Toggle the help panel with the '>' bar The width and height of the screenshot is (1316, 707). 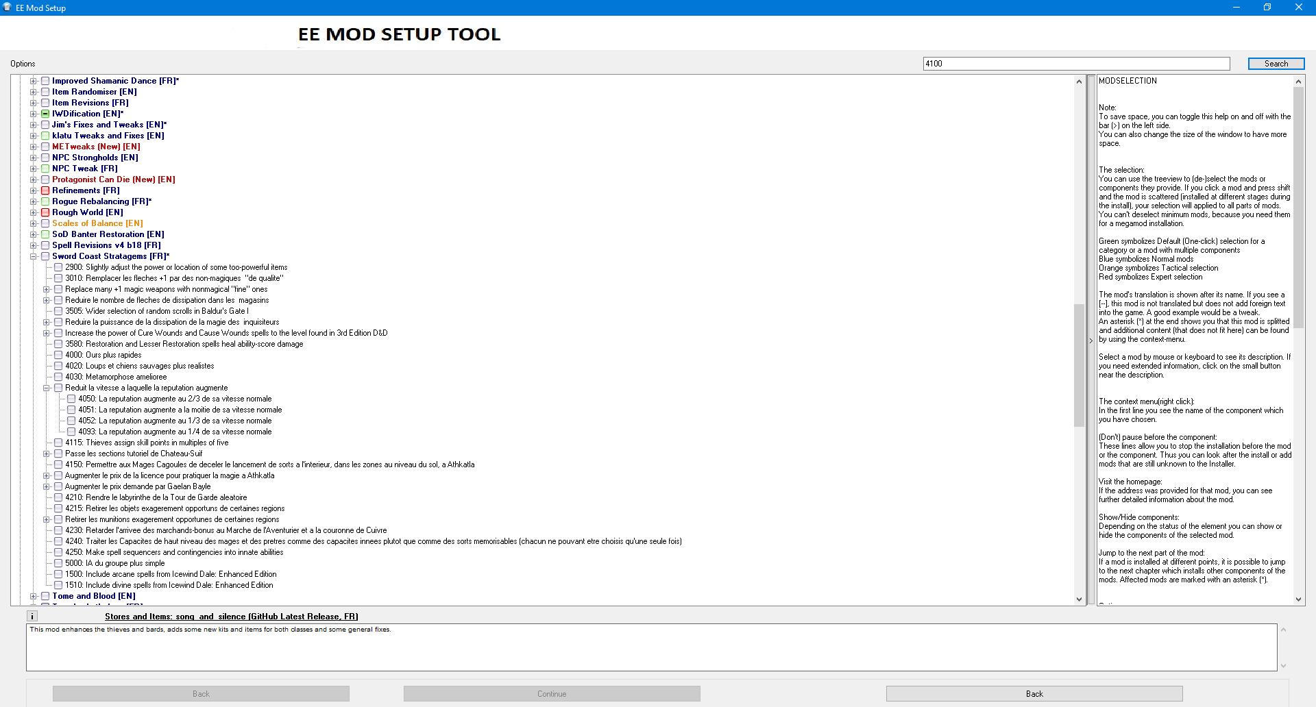(x=1090, y=340)
